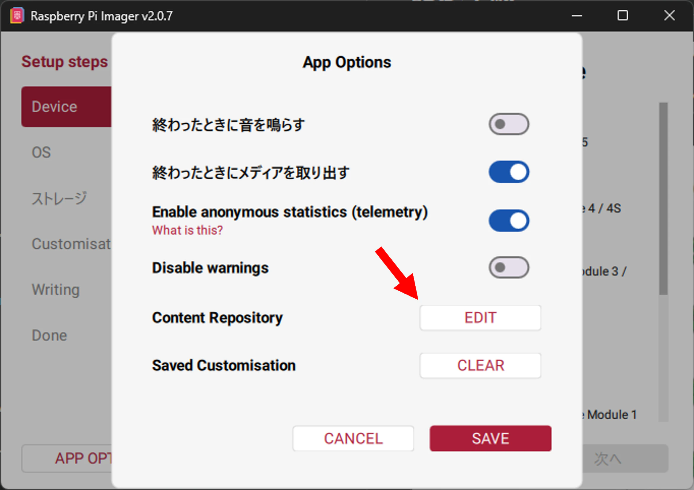Viewport: 694px width, 490px height.
Task: Enable the Disable warnings switch
Action: pyautogui.click(x=509, y=268)
